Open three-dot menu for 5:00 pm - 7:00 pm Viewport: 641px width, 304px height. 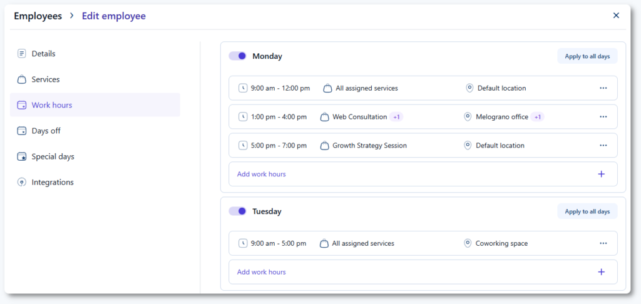click(603, 146)
